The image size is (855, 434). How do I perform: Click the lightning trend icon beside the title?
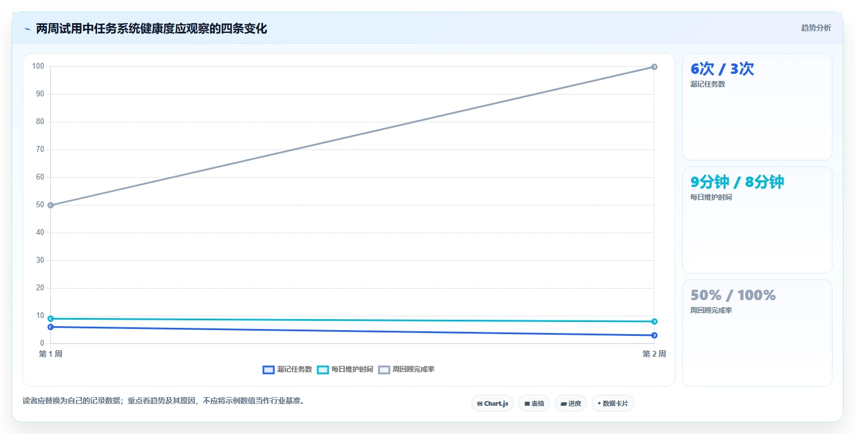[27, 29]
